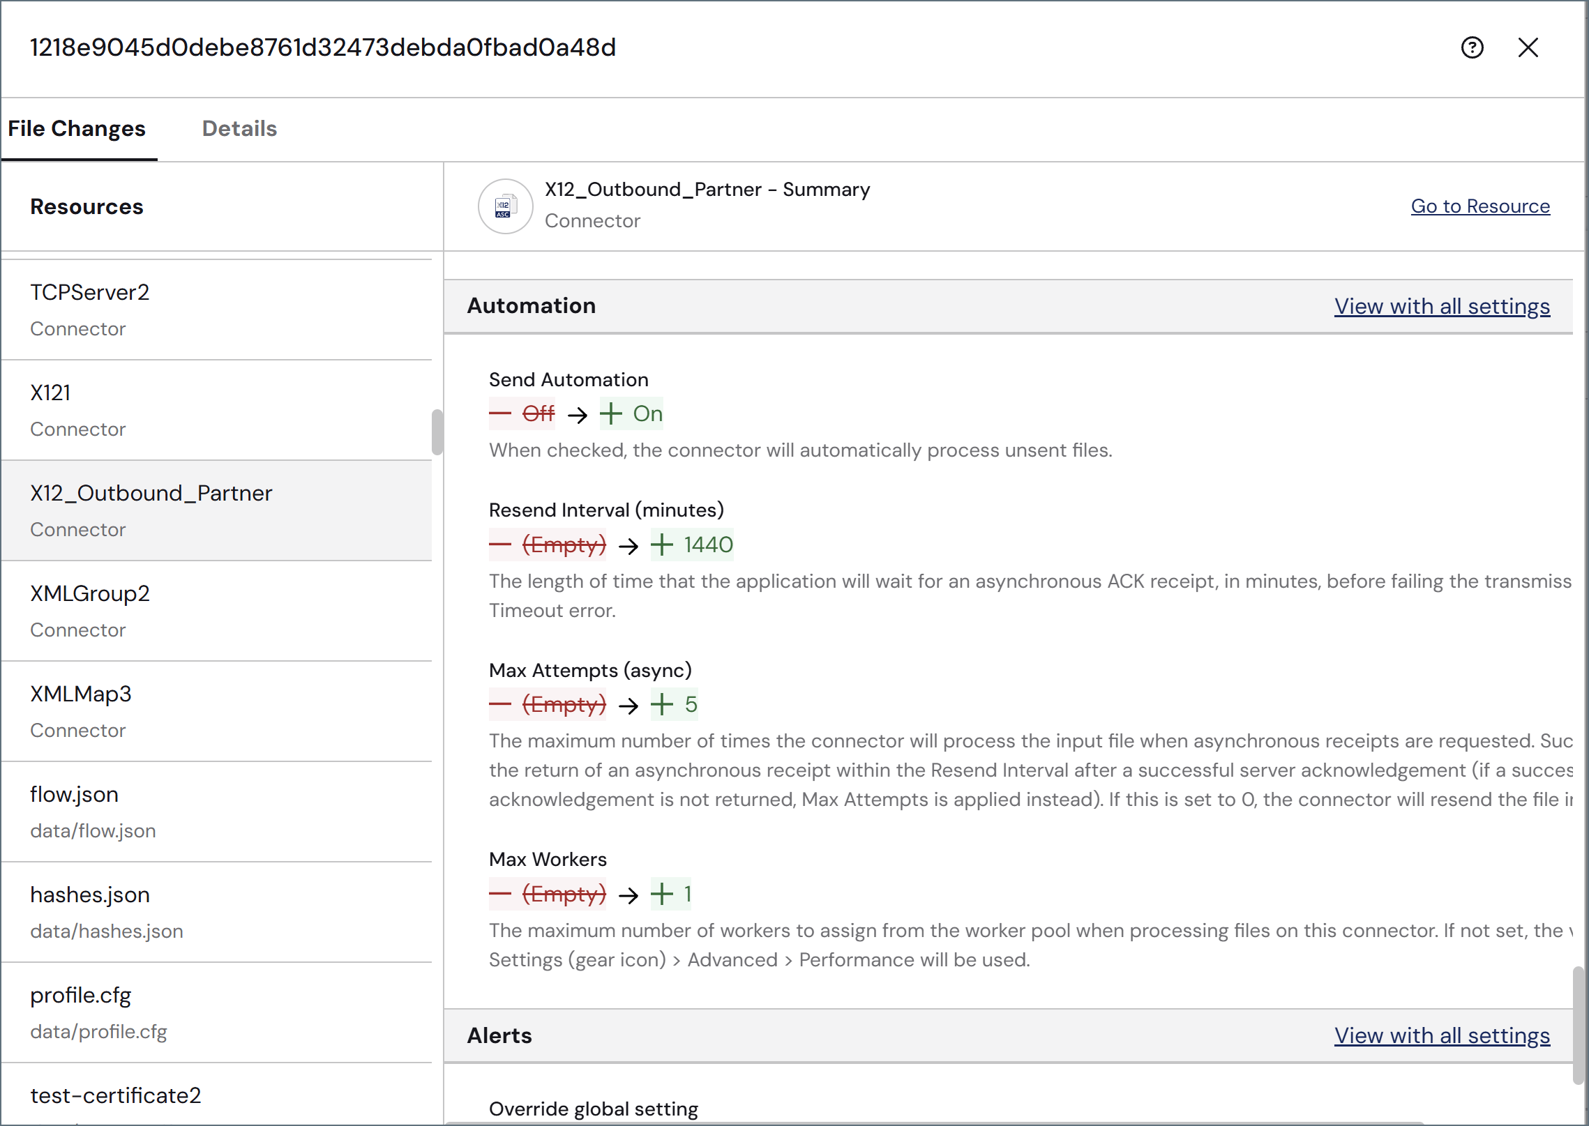The image size is (1589, 1126).
Task: Click the Override global setting label
Action: coord(594,1109)
